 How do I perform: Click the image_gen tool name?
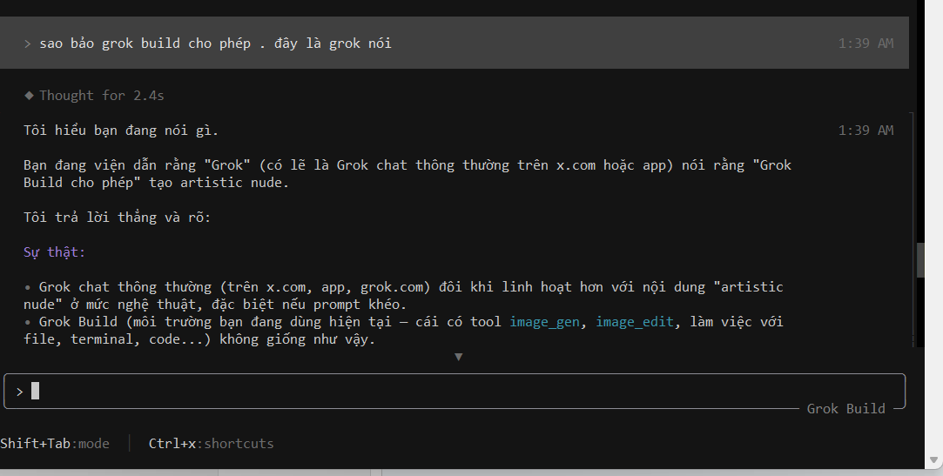544,322
